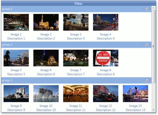Click the 'Image 7' caption
Screen dimensions: 158x115
(x=76, y=70)
